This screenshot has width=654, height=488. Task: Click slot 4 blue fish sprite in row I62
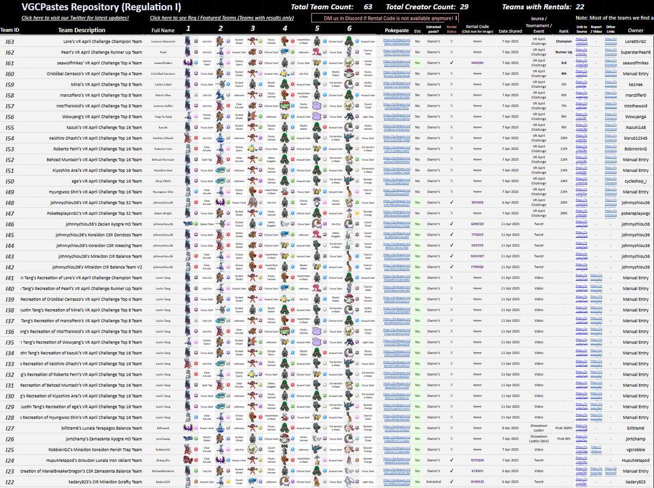tap(284, 52)
